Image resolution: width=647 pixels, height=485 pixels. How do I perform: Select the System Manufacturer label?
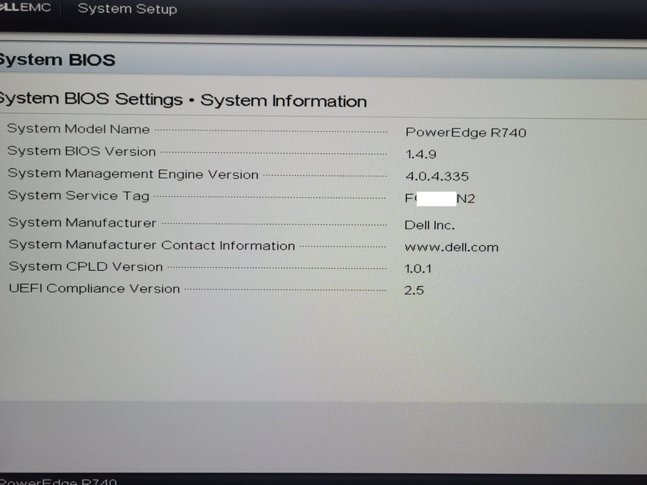[x=83, y=222]
